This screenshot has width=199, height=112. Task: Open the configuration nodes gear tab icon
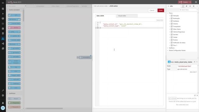193,6
